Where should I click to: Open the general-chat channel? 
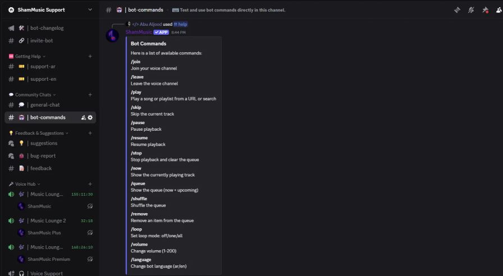click(45, 105)
